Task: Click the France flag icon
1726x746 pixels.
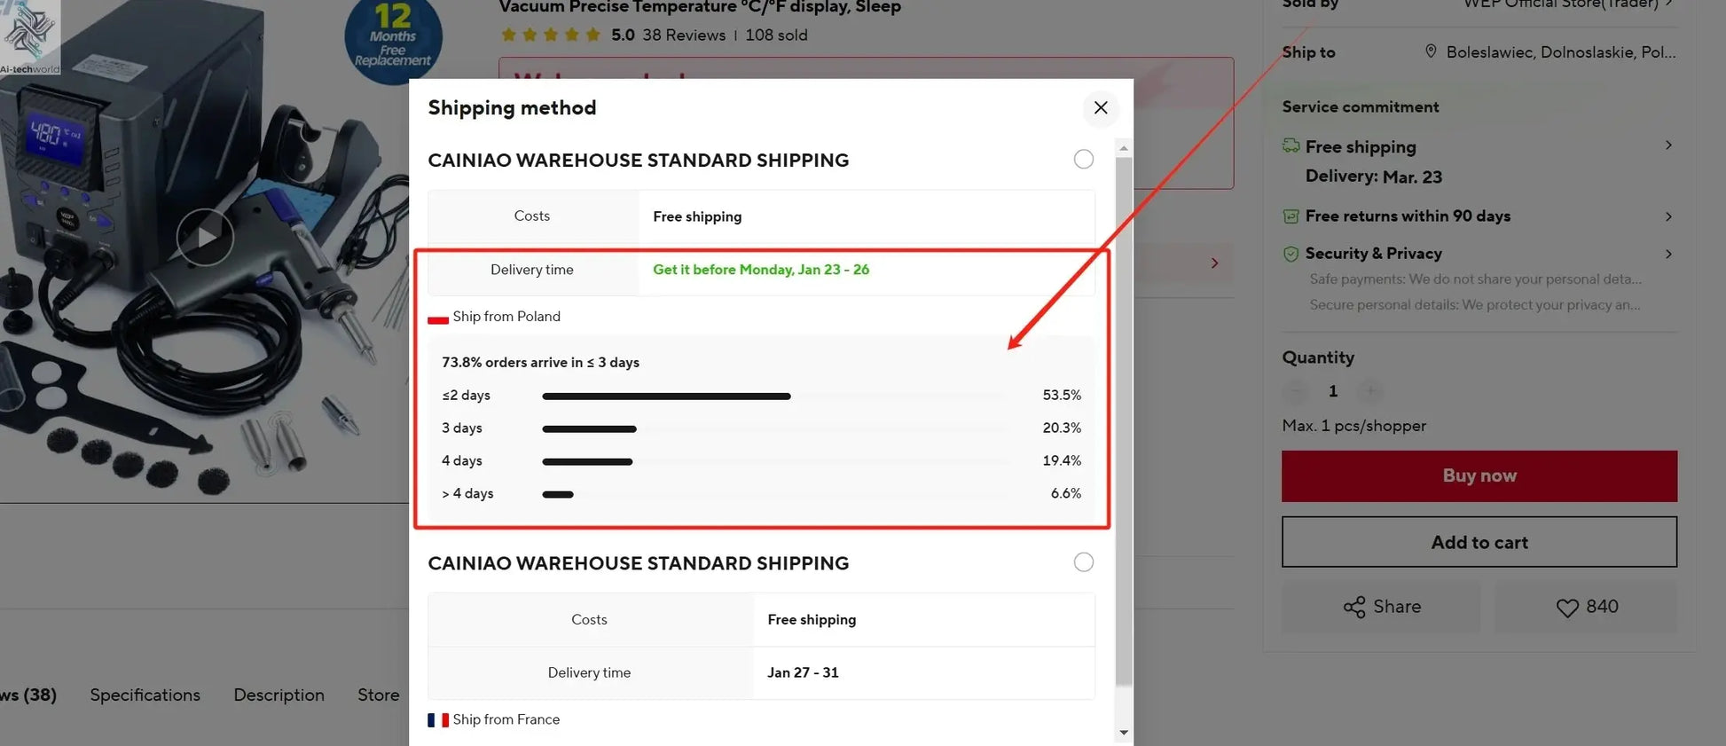Action: [438, 719]
